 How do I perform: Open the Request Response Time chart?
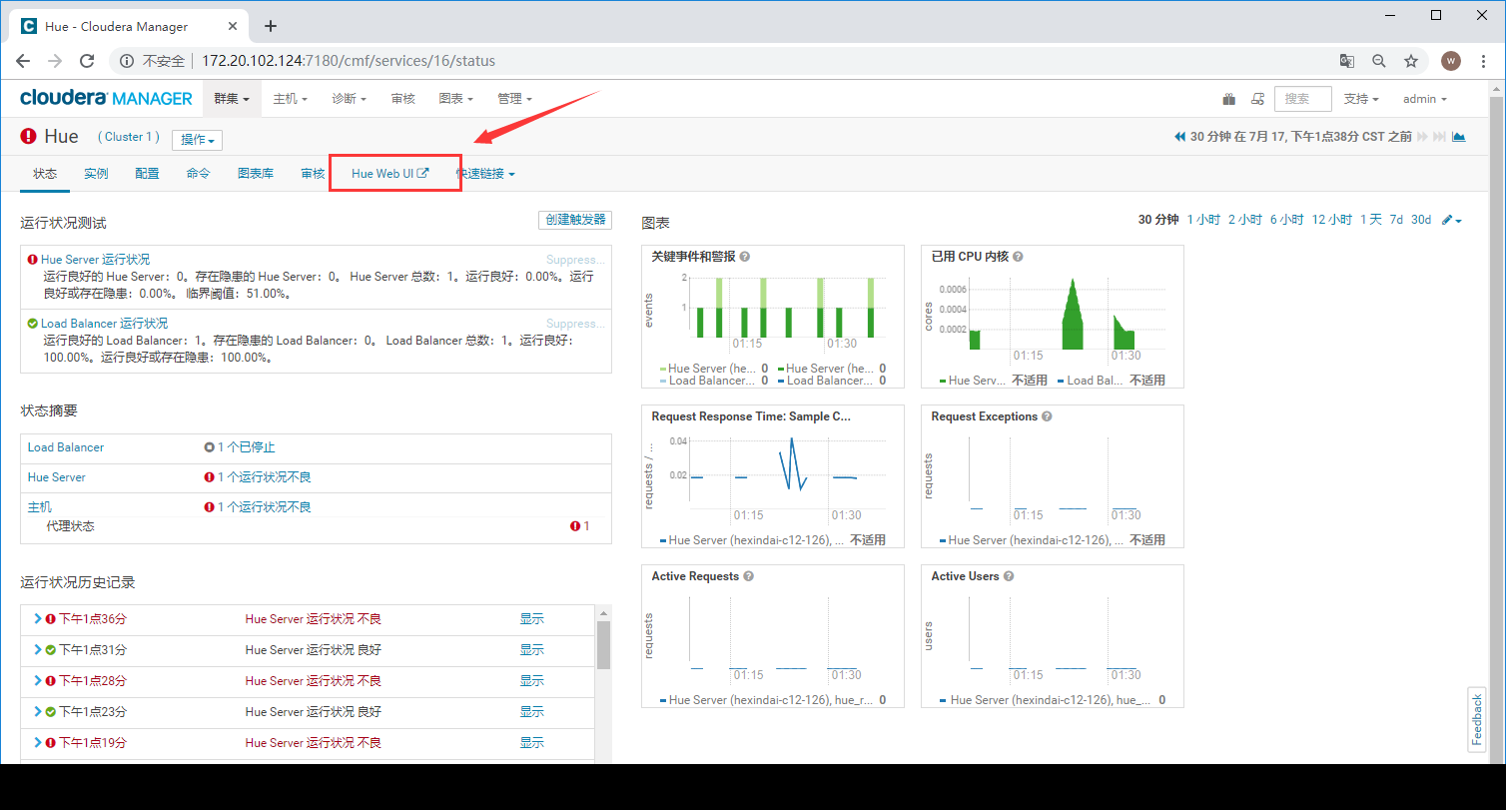tap(773, 475)
